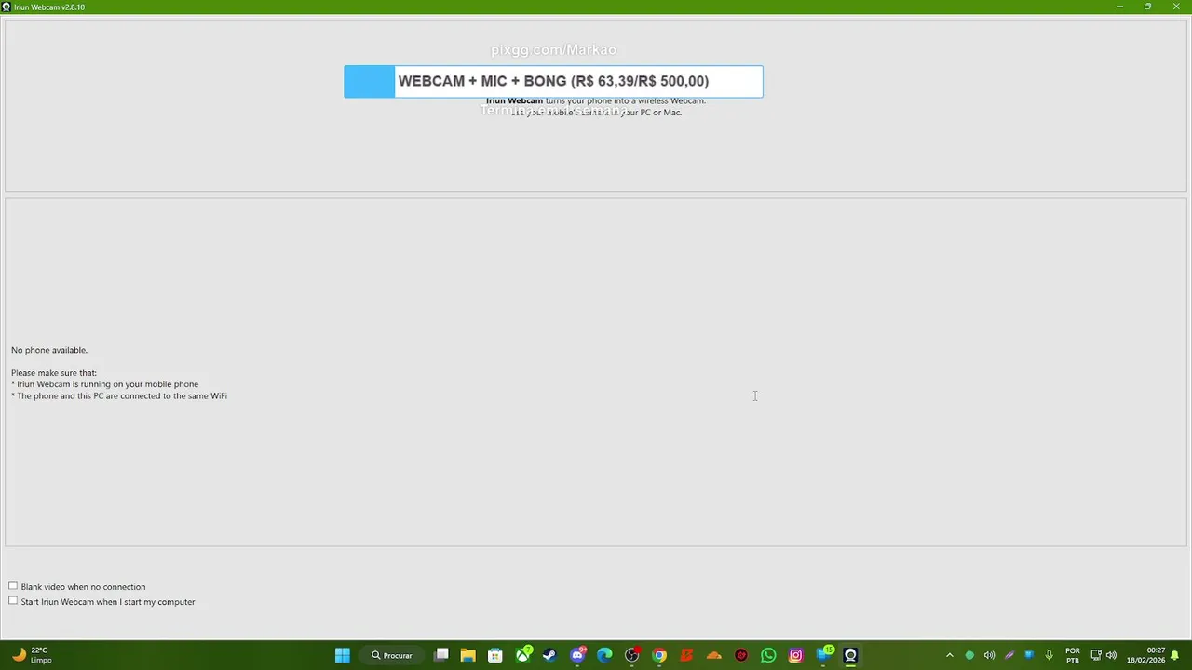
Task: Open the Windows Start menu
Action: coord(342,655)
